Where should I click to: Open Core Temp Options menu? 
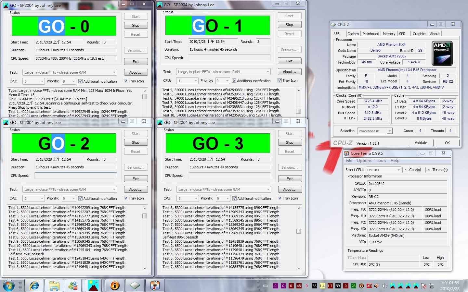364,161
